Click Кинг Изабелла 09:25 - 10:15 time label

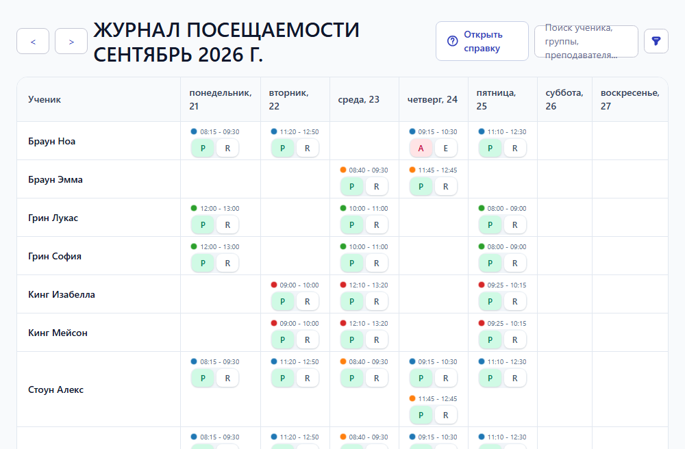507,285
